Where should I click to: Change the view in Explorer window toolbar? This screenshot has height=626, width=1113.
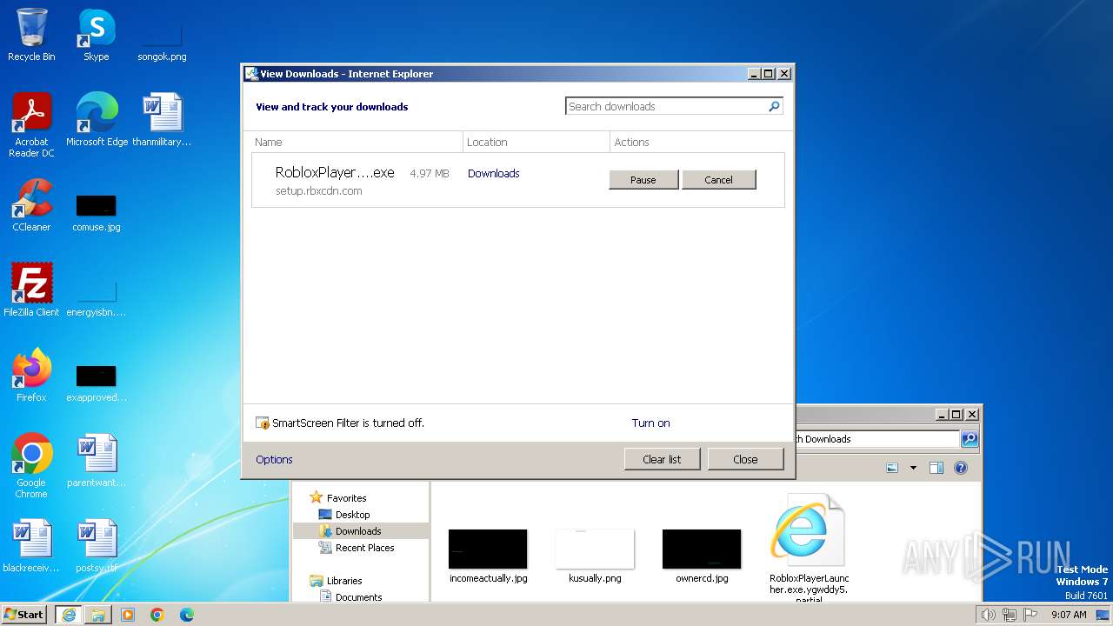[892, 468]
